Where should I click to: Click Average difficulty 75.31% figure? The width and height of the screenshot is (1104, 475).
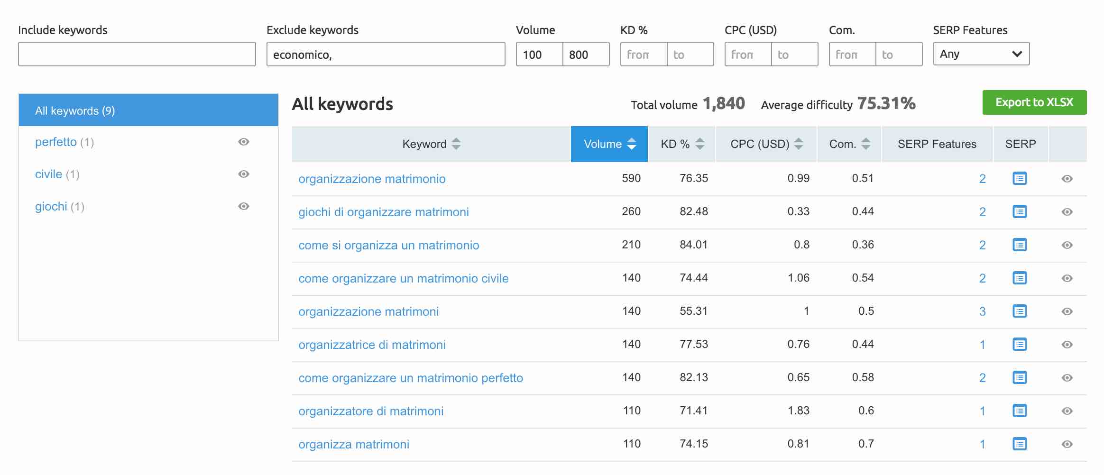pyautogui.click(x=886, y=103)
